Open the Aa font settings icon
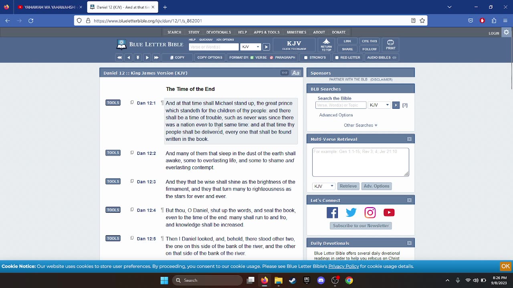Image resolution: width=513 pixels, height=288 pixels. point(296,73)
